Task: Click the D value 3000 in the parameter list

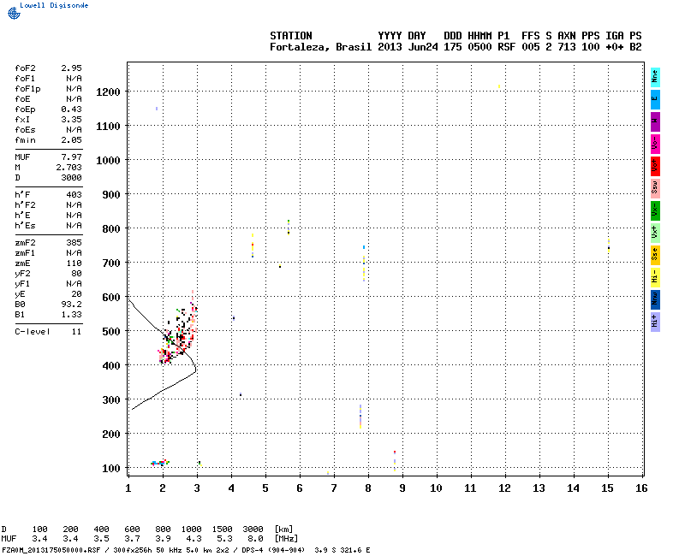Action: (x=71, y=178)
